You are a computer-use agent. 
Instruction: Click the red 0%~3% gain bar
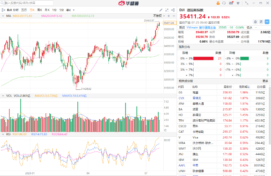[x=203, y=58]
